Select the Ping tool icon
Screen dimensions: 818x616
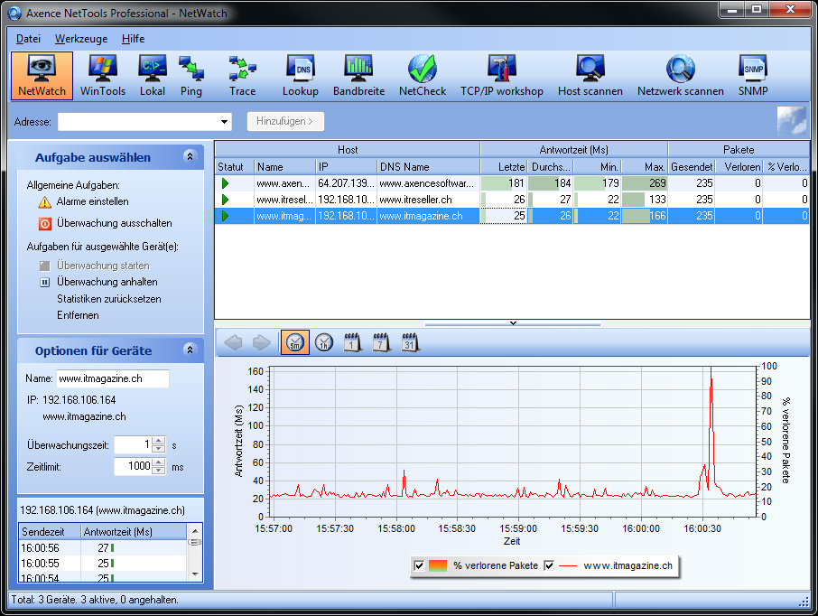(x=191, y=76)
